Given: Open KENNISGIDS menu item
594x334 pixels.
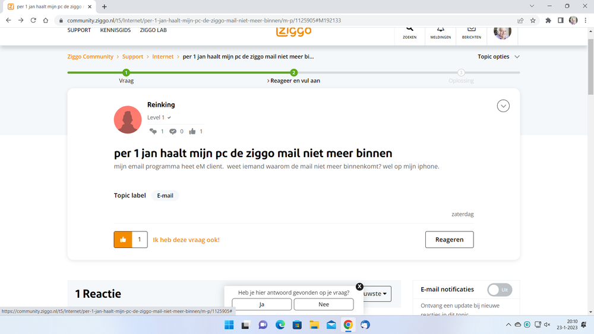Looking at the screenshot, I should [x=116, y=30].
